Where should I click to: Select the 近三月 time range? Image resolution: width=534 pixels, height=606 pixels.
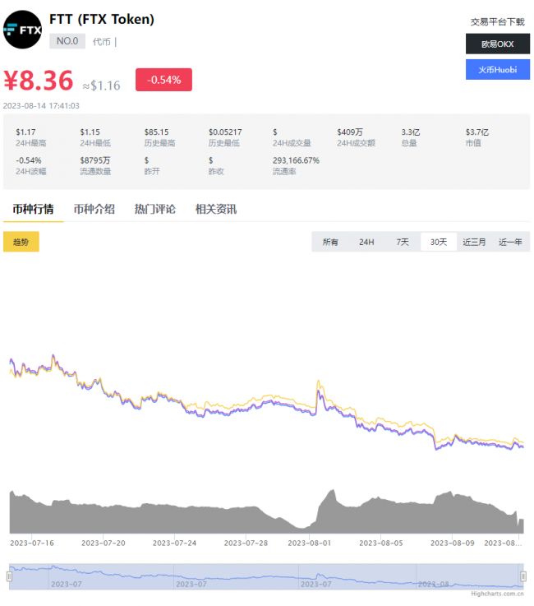(x=474, y=242)
